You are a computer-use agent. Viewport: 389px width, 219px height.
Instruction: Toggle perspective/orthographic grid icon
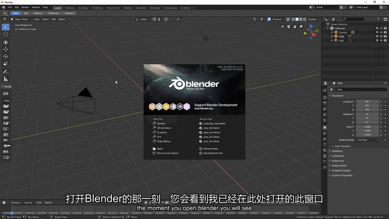point(282,27)
